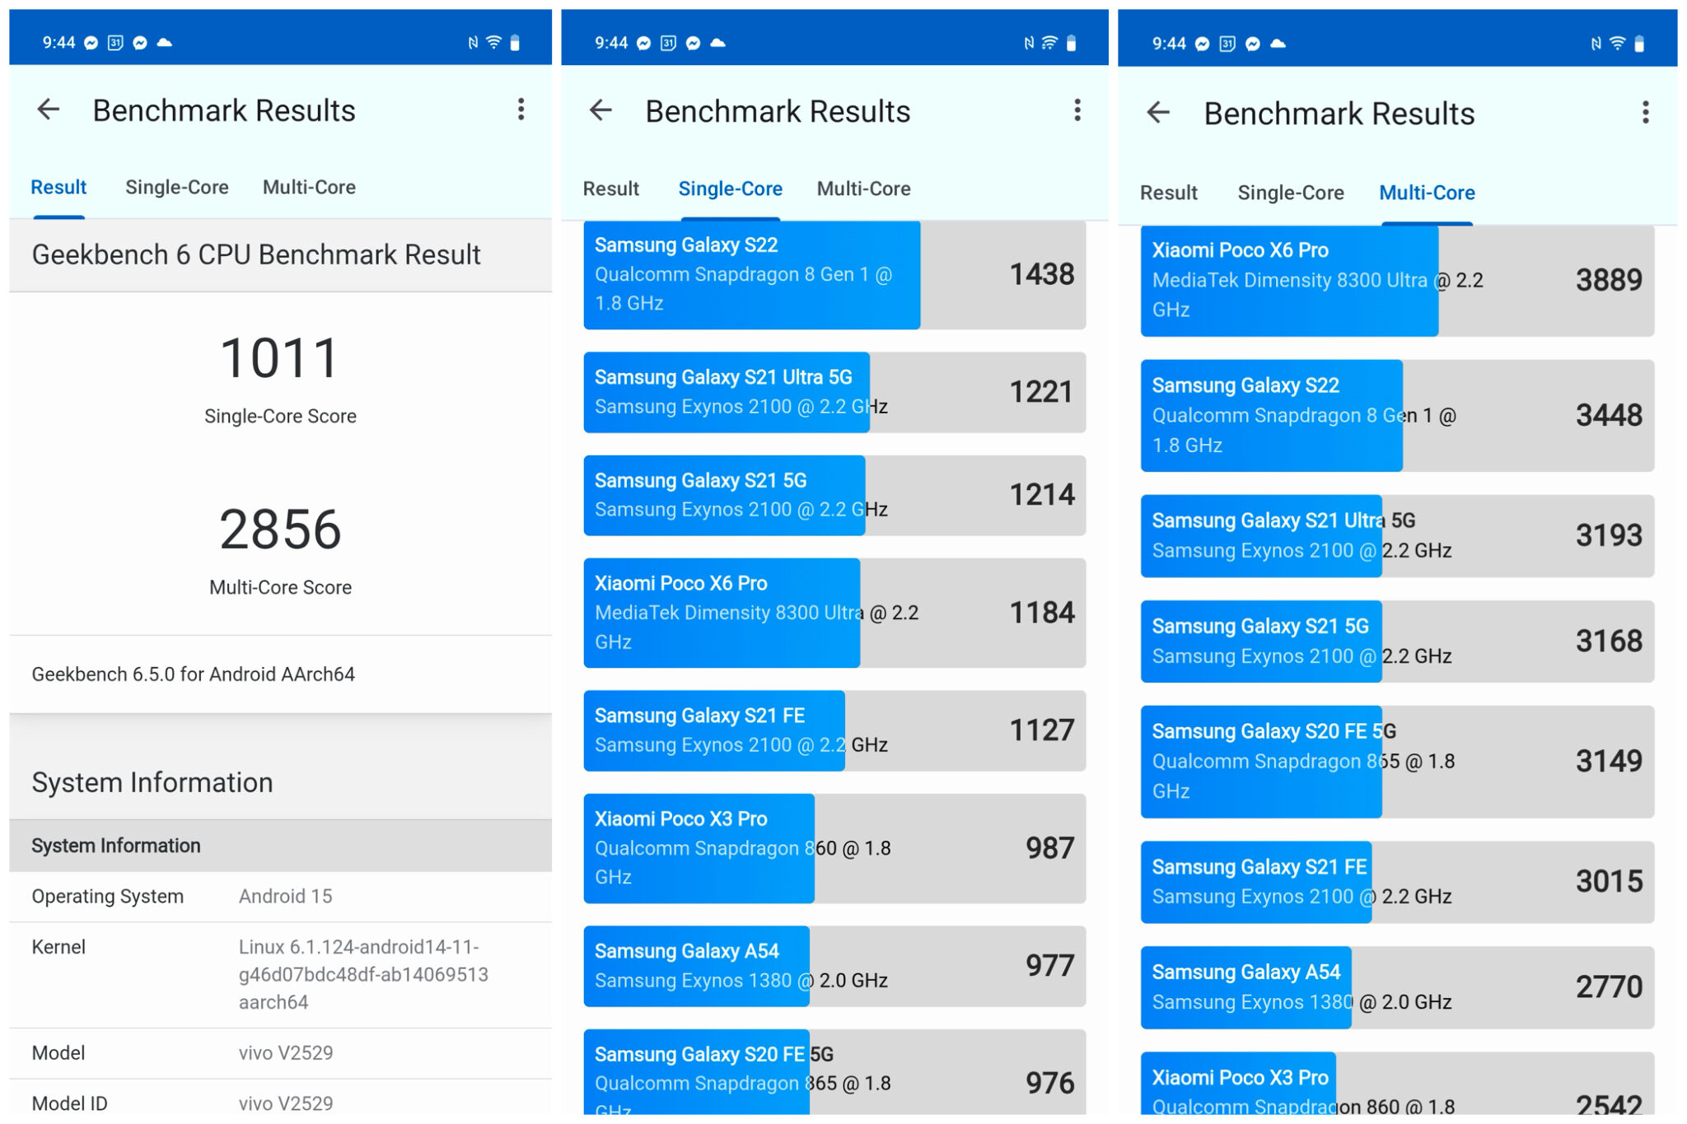Open three-dot overflow menu on left screen
The height and width of the screenshot is (1124, 1687).
tap(521, 110)
